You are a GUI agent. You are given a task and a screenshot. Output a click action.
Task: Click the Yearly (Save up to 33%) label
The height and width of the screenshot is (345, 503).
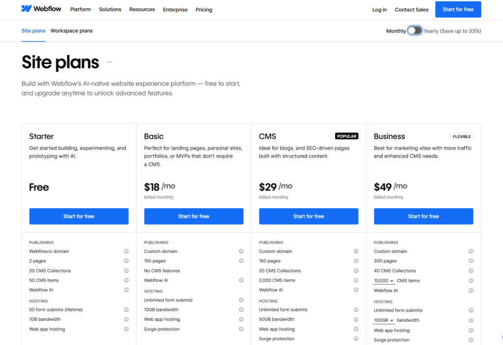point(452,31)
